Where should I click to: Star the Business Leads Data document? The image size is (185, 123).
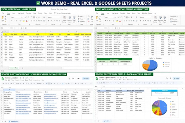coord(21,78)
